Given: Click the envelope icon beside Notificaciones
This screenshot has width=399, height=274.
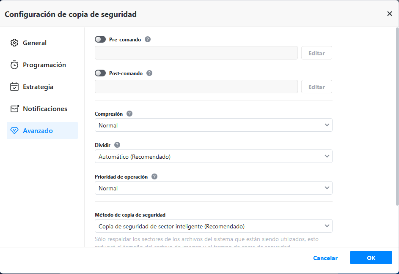Looking at the screenshot, I should click(15, 109).
